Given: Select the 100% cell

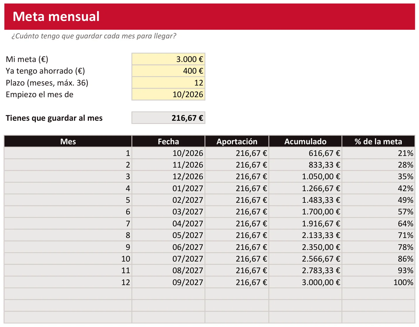Looking at the screenshot, I should click(378, 282).
